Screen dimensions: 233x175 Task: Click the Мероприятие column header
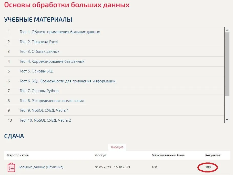(17, 155)
